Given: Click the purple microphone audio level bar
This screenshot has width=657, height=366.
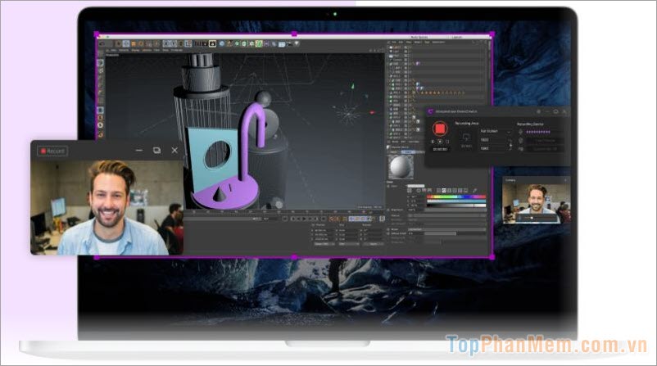Looking at the screenshot, I should (x=538, y=132).
